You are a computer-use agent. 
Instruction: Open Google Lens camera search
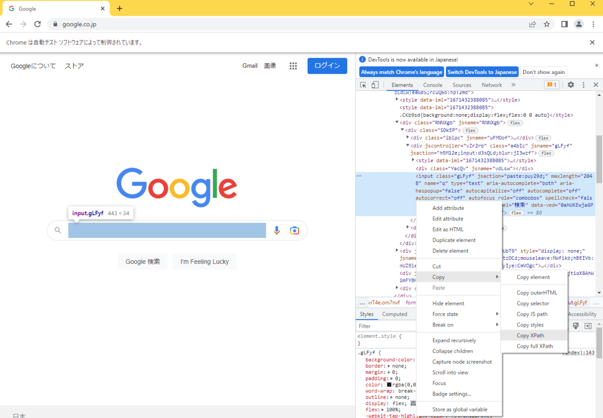point(294,230)
